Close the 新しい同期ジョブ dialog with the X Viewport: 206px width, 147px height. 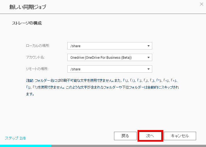(x=201, y=4)
